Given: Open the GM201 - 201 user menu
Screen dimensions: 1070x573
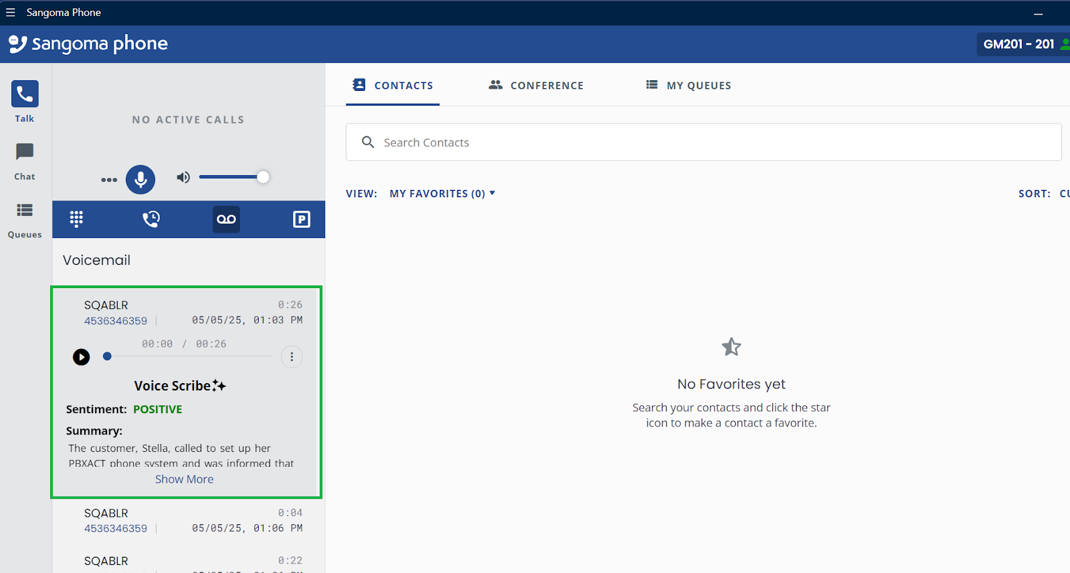Looking at the screenshot, I should point(1023,44).
